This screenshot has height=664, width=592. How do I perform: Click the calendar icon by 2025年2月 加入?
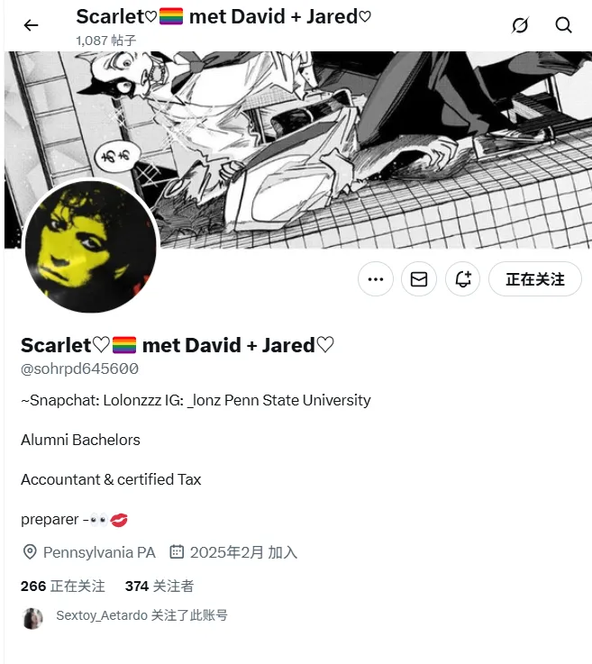(x=177, y=551)
